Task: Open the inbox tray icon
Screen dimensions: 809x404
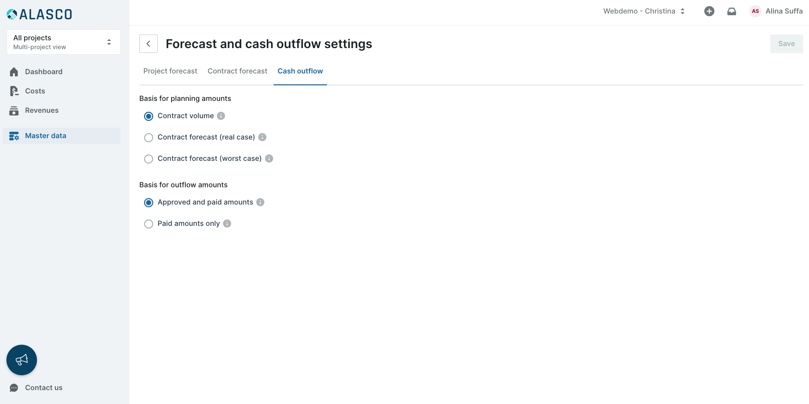Action: (732, 12)
